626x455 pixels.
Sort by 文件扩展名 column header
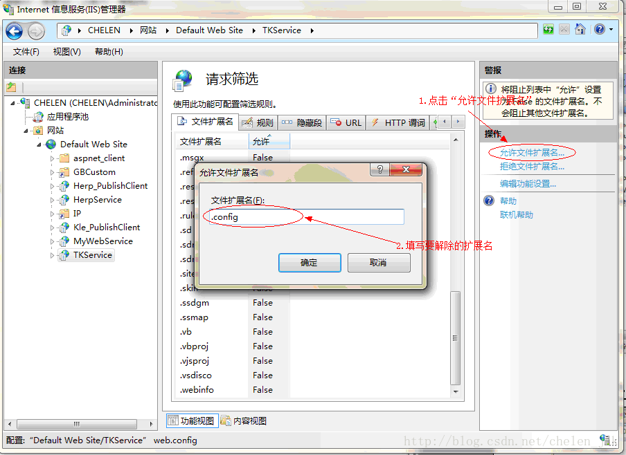212,142
